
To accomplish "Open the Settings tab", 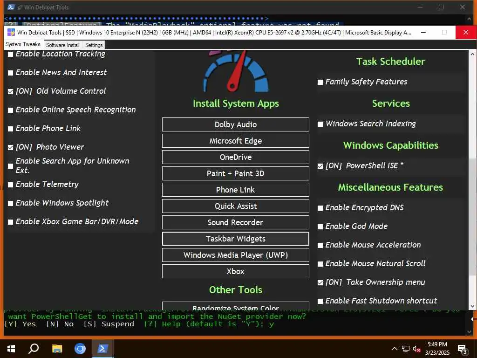I will tap(94, 45).
